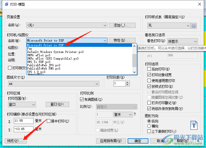Click the X offset field 11.55
This screenshot has height=148, width=206.
pyautogui.click(x=24, y=121)
